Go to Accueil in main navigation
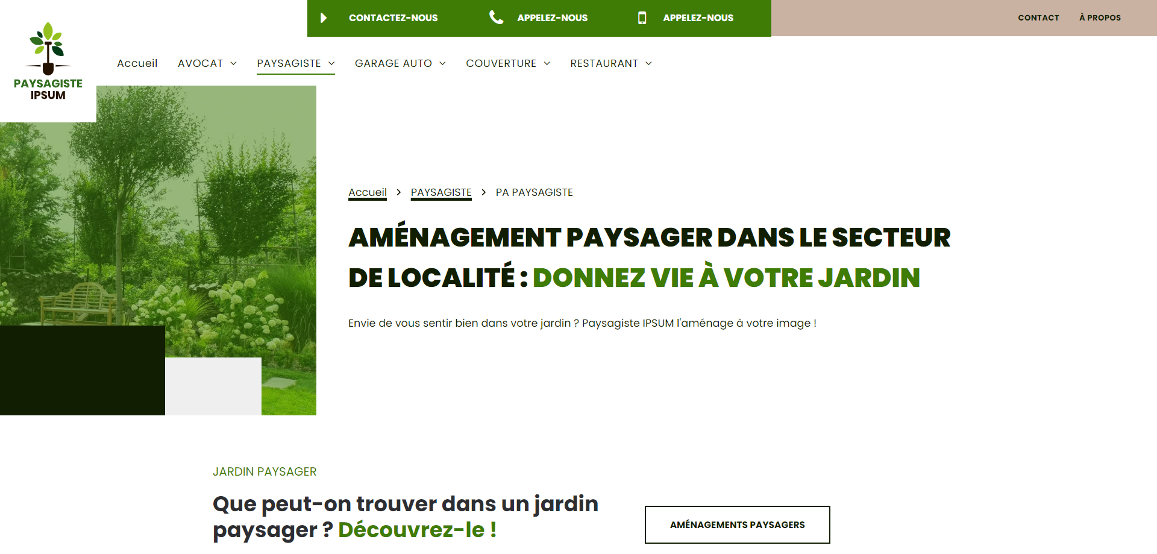The width and height of the screenshot is (1157, 554). point(137,63)
